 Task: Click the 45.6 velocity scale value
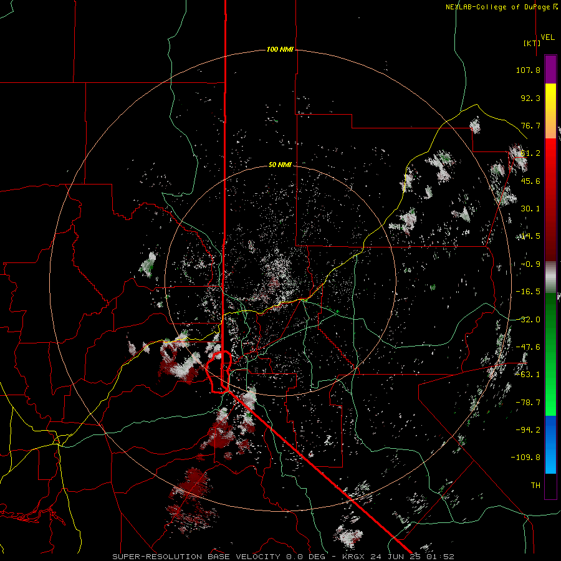pyautogui.click(x=530, y=181)
